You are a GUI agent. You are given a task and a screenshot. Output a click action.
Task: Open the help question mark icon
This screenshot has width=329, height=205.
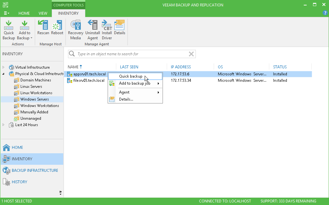pyautogui.click(x=325, y=13)
